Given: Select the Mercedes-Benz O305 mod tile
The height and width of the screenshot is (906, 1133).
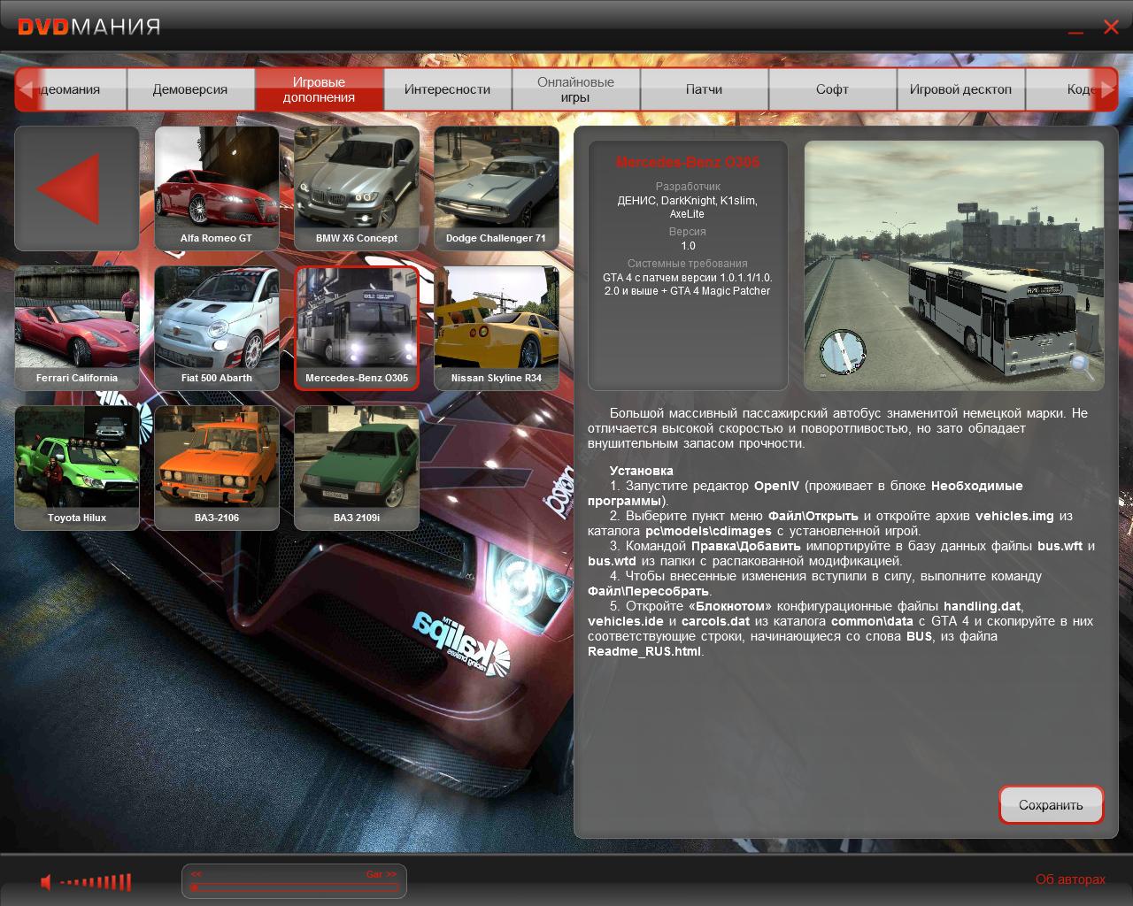Looking at the screenshot, I should pyautogui.click(x=357, y=328).
